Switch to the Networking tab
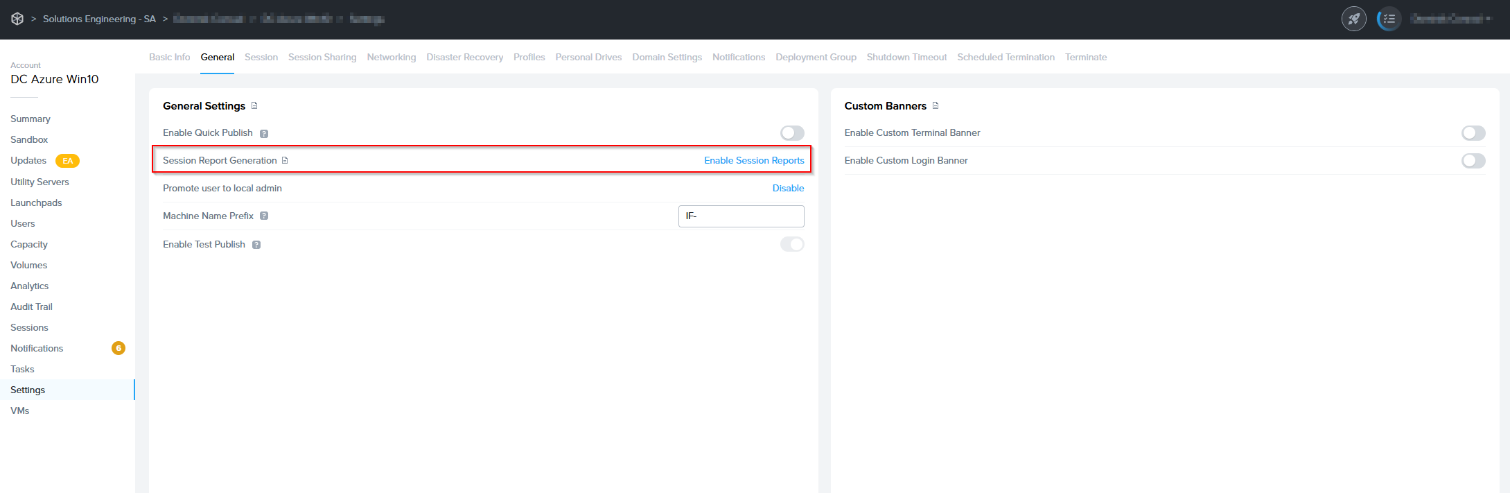The height and width of the screenshot is (493, 1510). pos(392,58)
